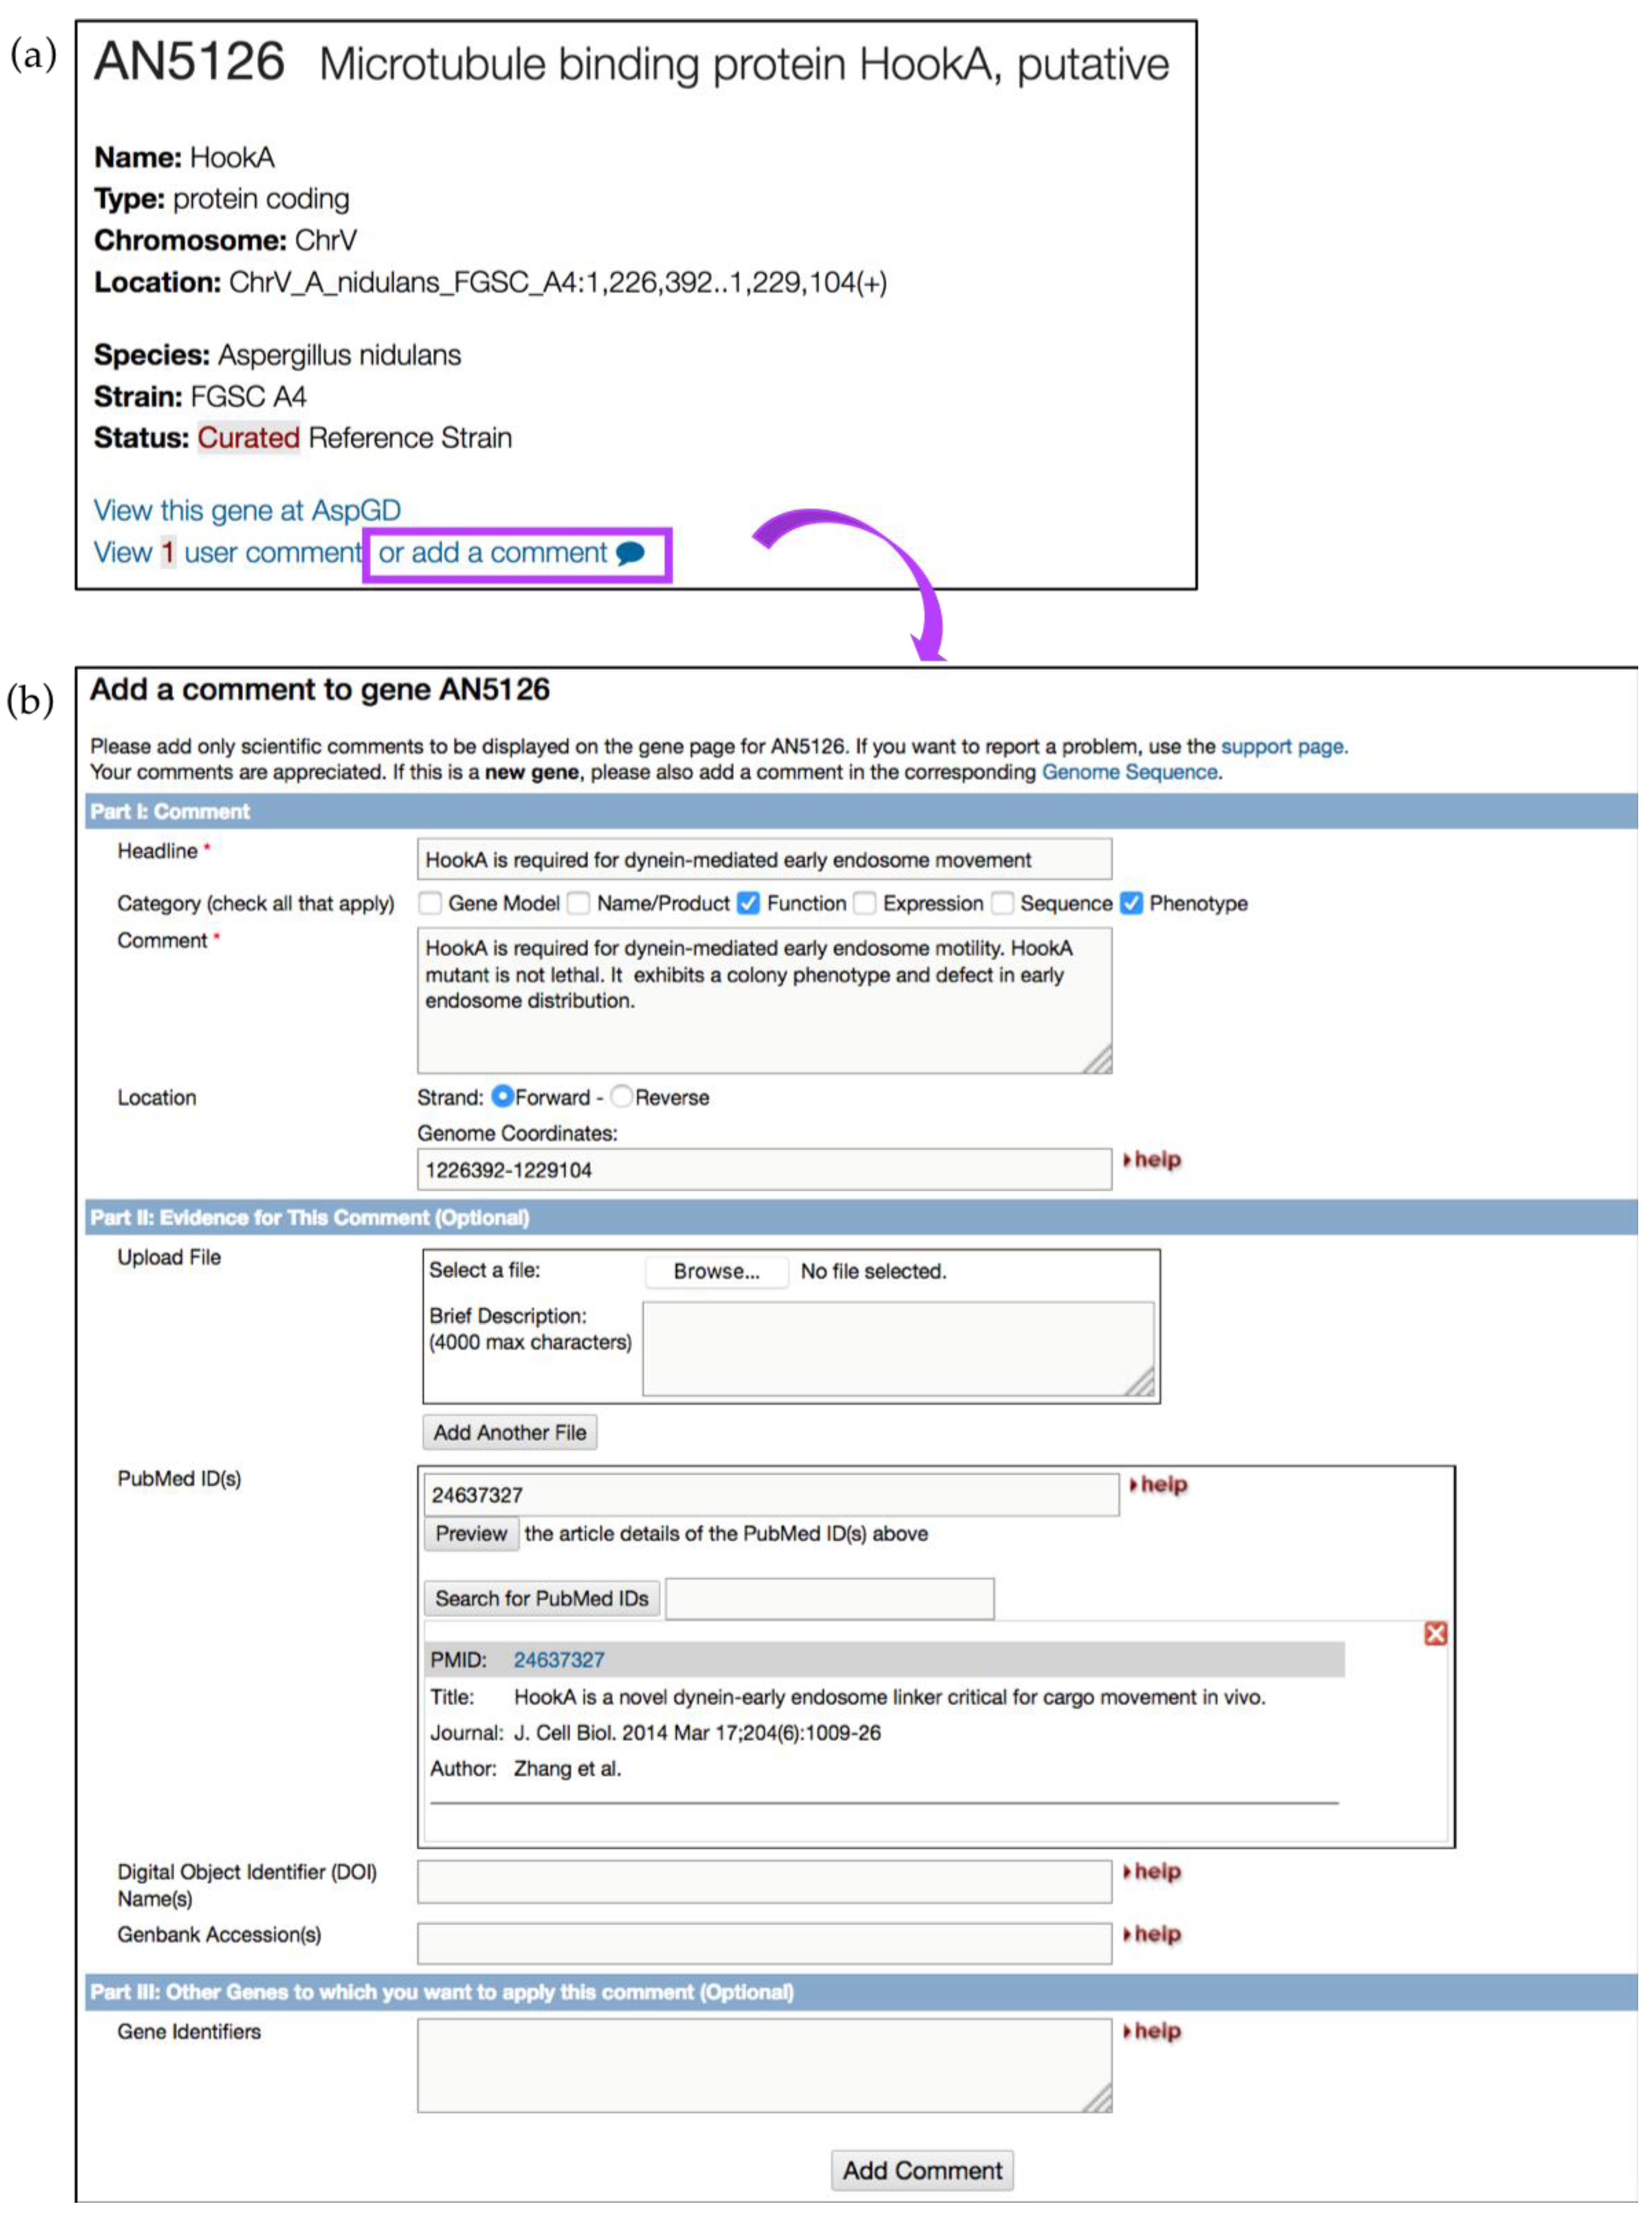Close PubMed preview with red X
This screenshot has height=2215, width=1652.
[x=1435, y=1633]
